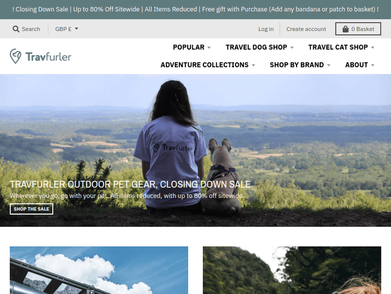Image resolution: width=391 pixels, height=294 pixels.
Task: Open the GBP £ currency selector
Action: pyautogui.click(x=67, y=29)
